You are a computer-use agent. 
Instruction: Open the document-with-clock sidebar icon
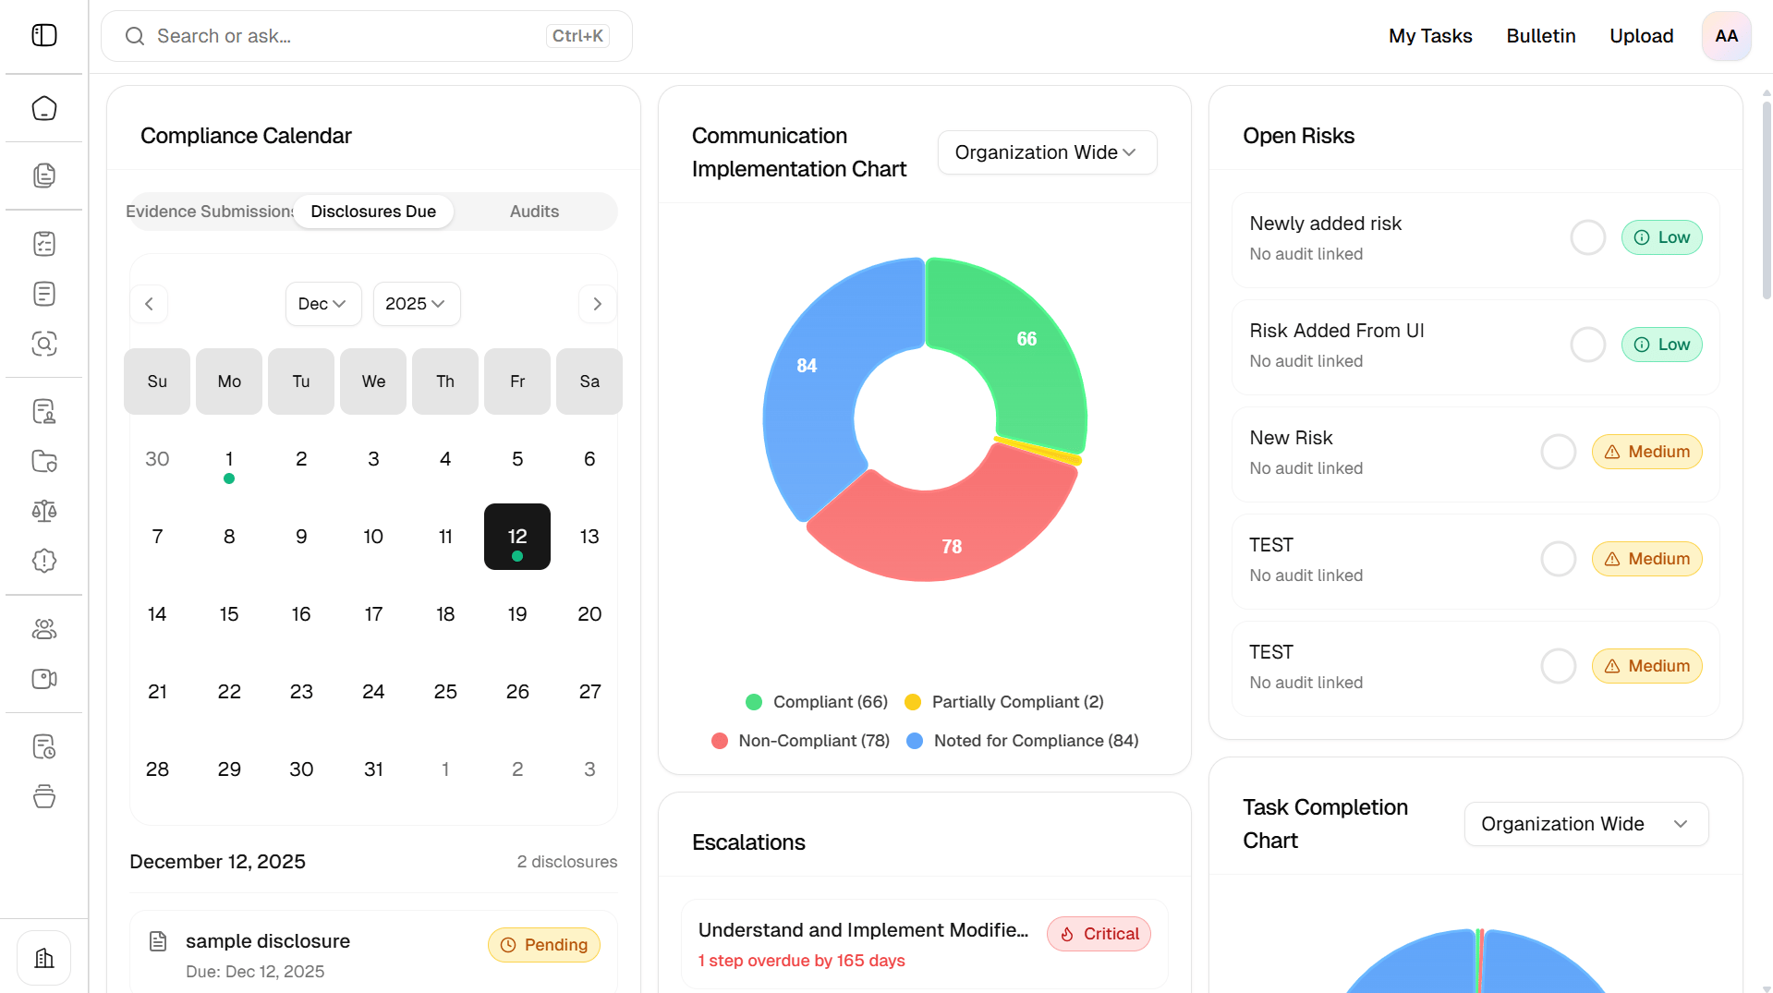[44, 746]
